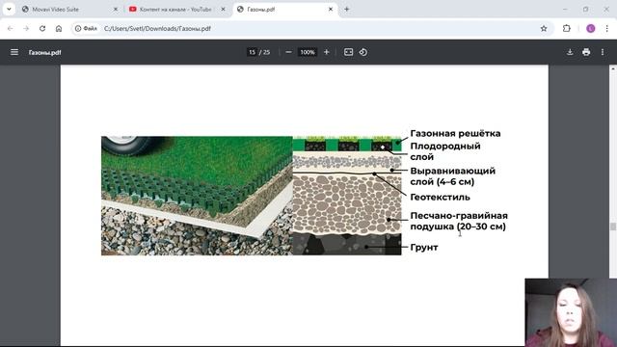Print the PDF document
The width and height of the screenshot is (617, 347).
click(x=586, y=52)
